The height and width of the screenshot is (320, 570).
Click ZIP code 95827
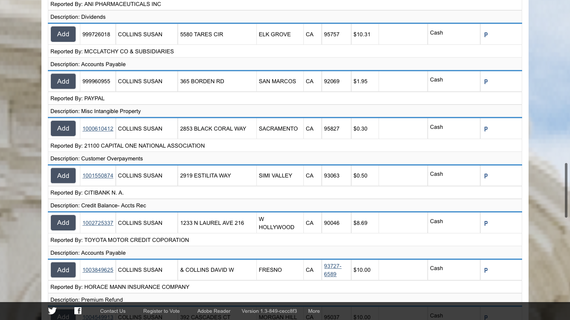point(332,128)
